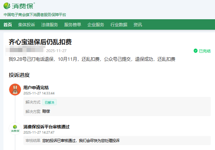
Task: Click the blurred username next to the date
Action: pyautogui.click(x=27, y=51)
